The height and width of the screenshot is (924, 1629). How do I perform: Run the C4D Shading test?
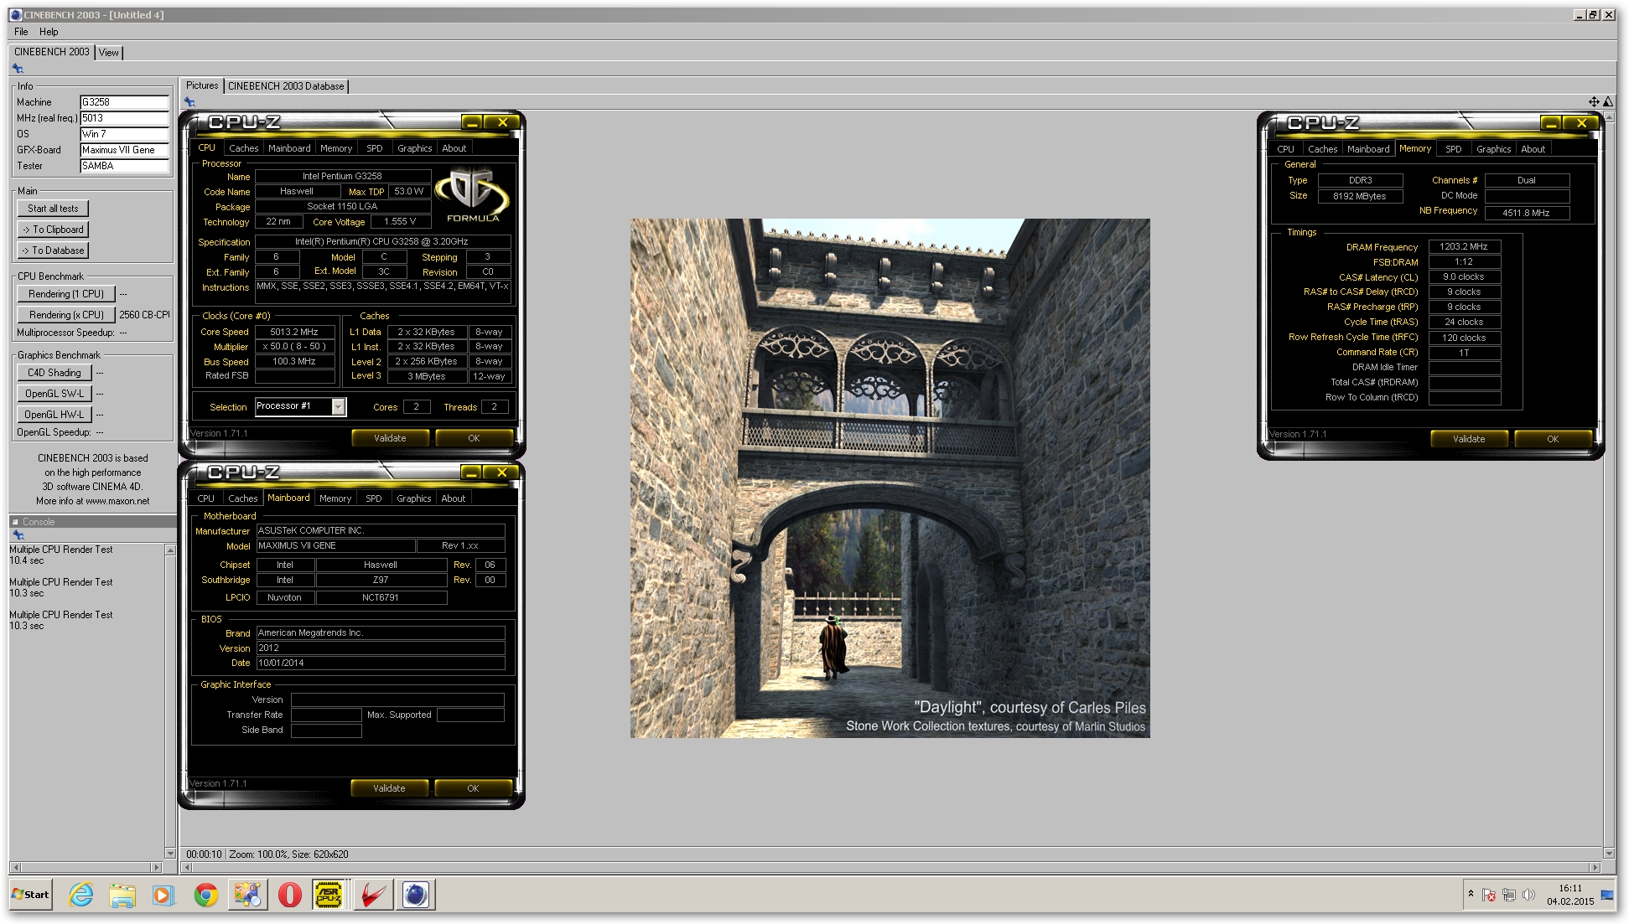54,373
